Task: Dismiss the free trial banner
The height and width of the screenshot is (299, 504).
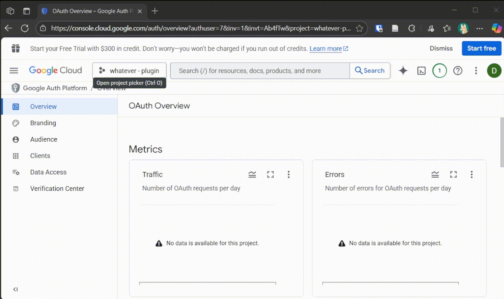Action: tap(441, 48)
